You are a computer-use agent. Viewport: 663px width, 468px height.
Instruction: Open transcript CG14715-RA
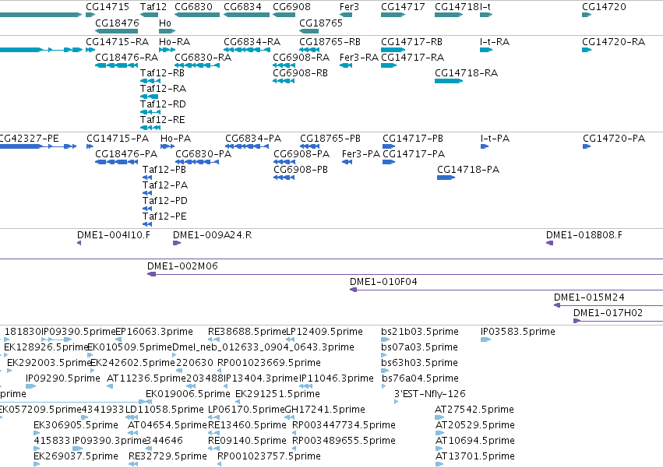click(x=117, y=42)
